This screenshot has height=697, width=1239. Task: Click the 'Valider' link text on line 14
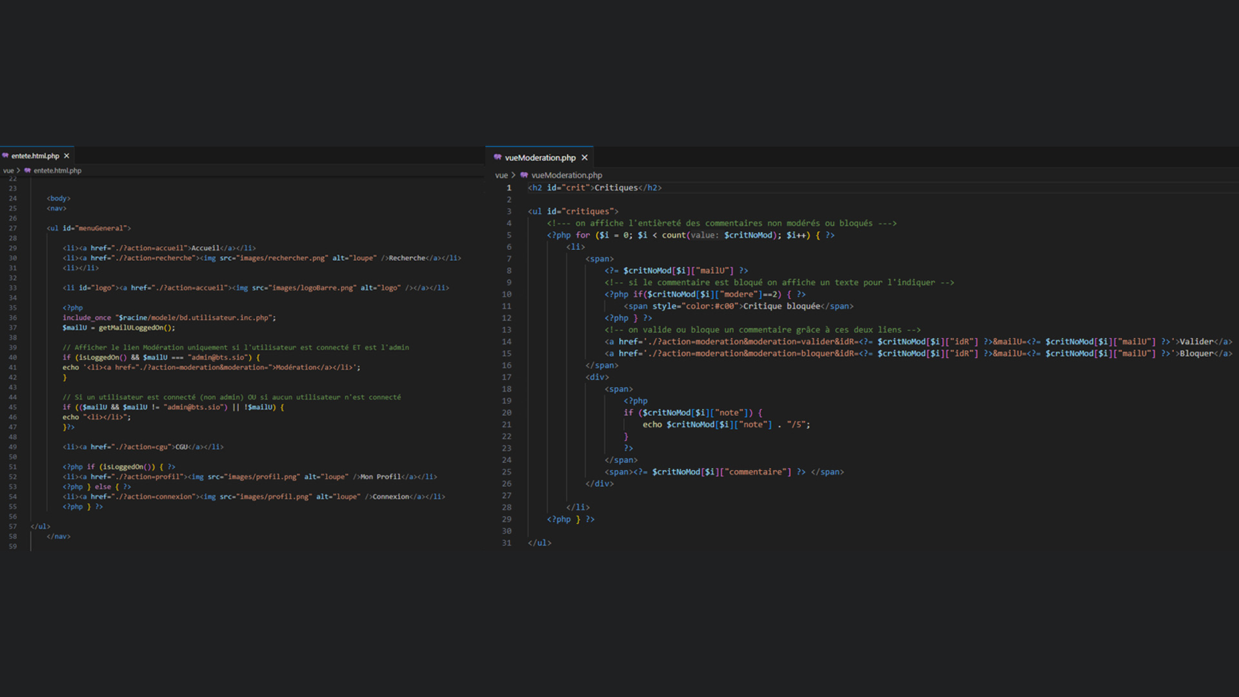pyautogui.click(x=1196, y=341)
